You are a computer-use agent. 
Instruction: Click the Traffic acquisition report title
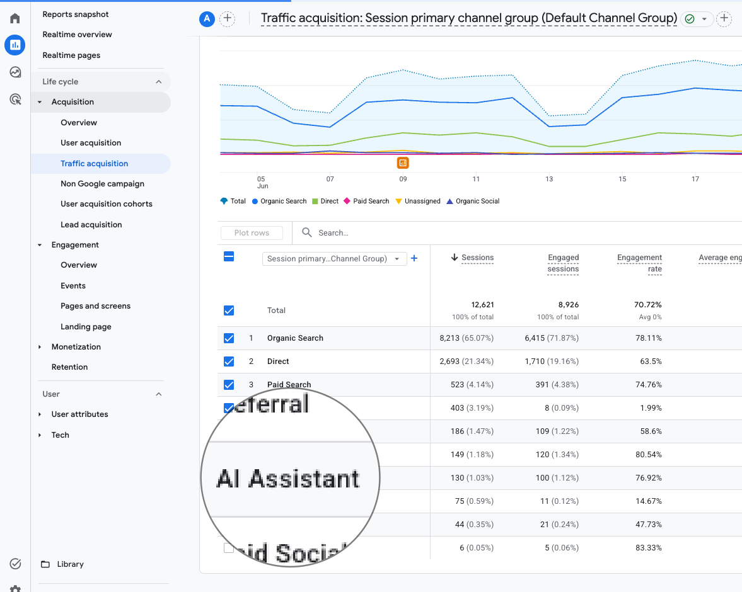pos(468,18)
